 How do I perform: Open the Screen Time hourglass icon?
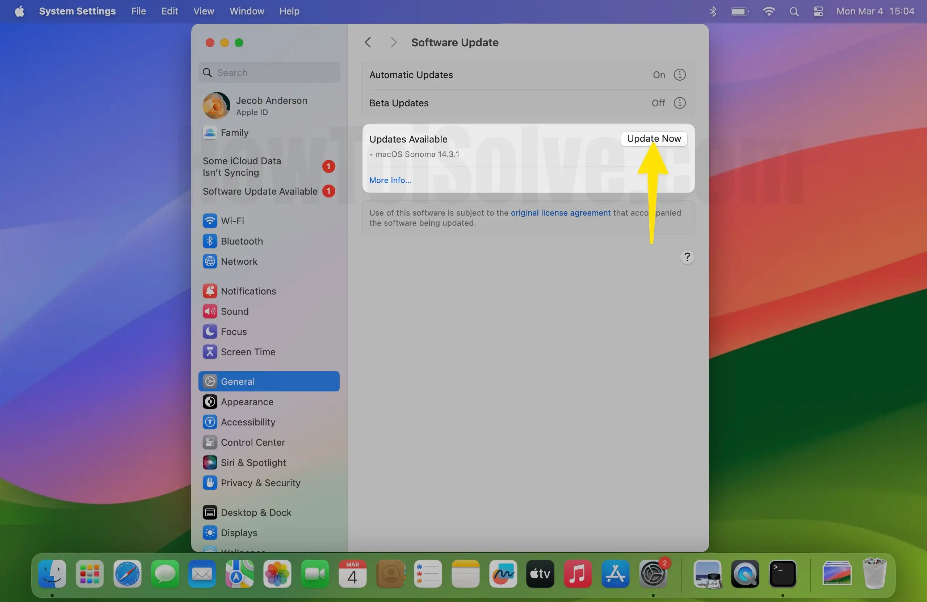(x=210, y=351)
